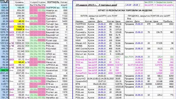
Task: Select the report title ОТЧЕТ О РЕЗУЛЬТАТАХ ТОРГОВЛИ ЗА НЕДЕЛЮ
Action: [125, 10]
